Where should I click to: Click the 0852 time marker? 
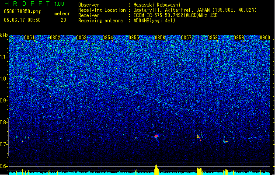(x=55, y=38)
